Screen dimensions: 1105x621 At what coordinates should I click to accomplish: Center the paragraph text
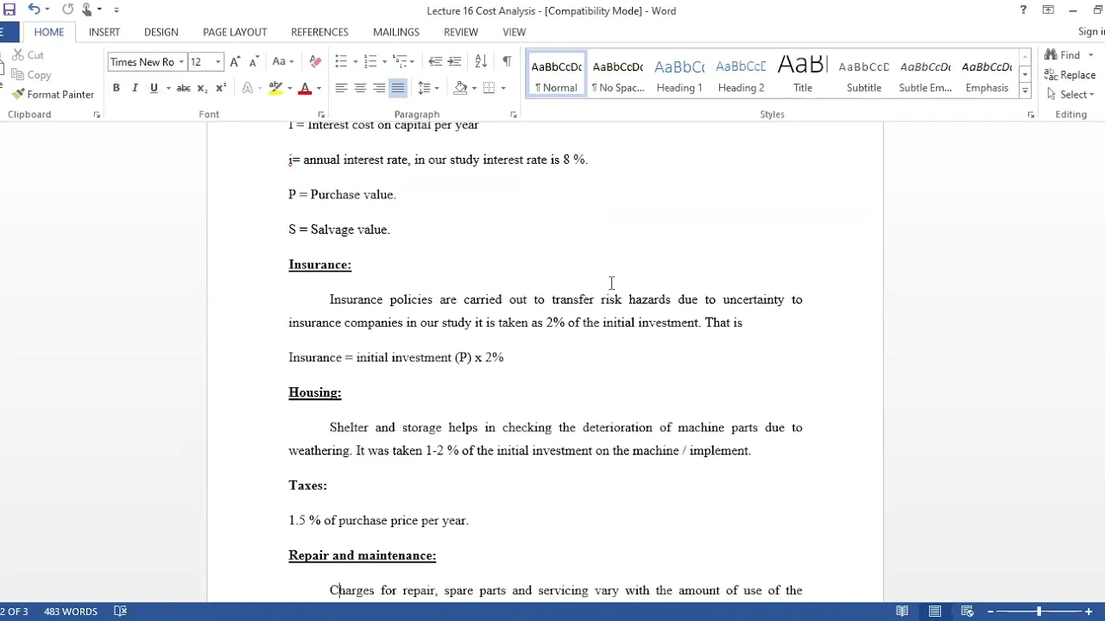click(360, 88)
